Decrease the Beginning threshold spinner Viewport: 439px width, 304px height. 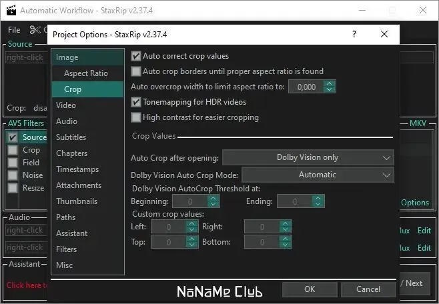[x=213, y=205]
